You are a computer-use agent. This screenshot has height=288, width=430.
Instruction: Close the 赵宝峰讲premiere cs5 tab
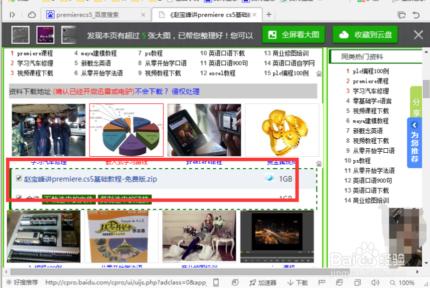254,15
